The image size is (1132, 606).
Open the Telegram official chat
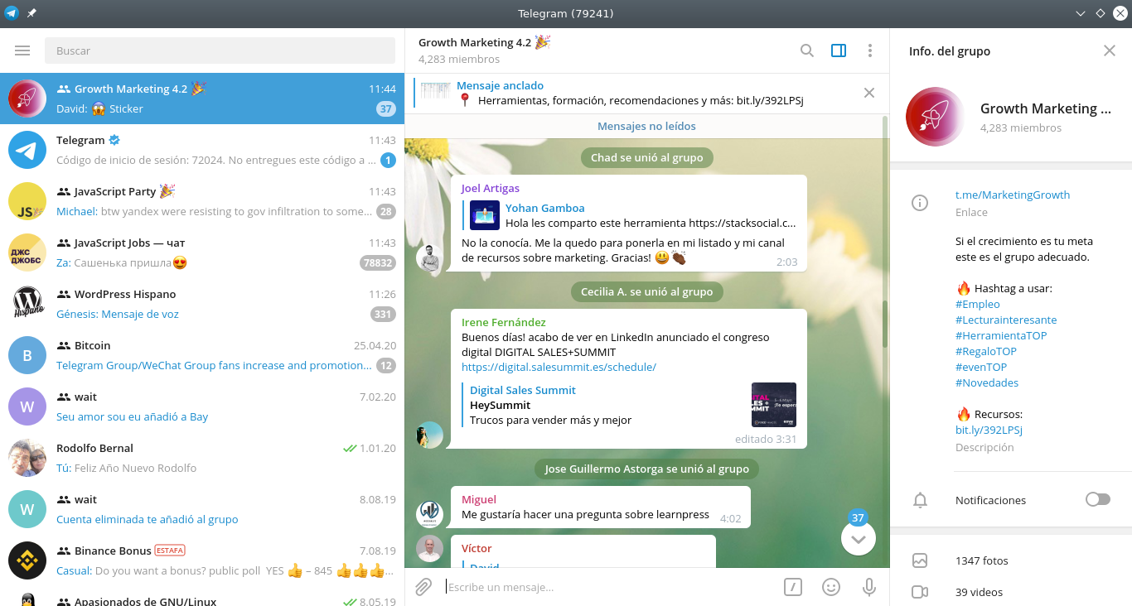[202, 150]
